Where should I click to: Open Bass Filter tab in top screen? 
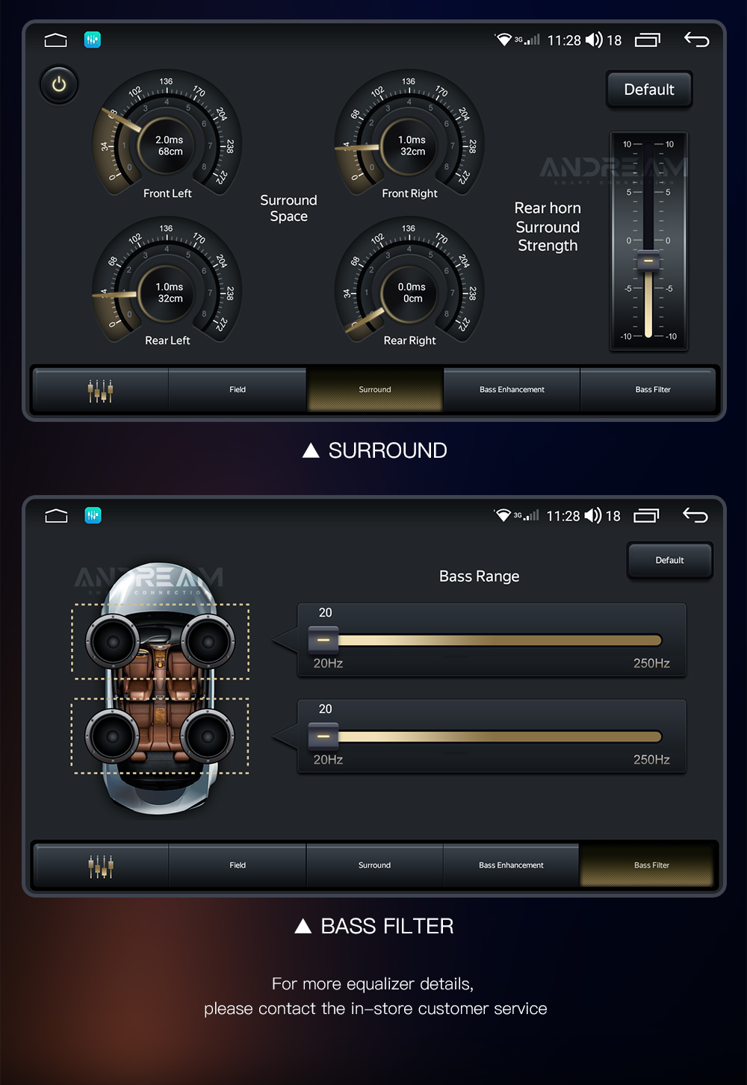click(x=652, y=390)
